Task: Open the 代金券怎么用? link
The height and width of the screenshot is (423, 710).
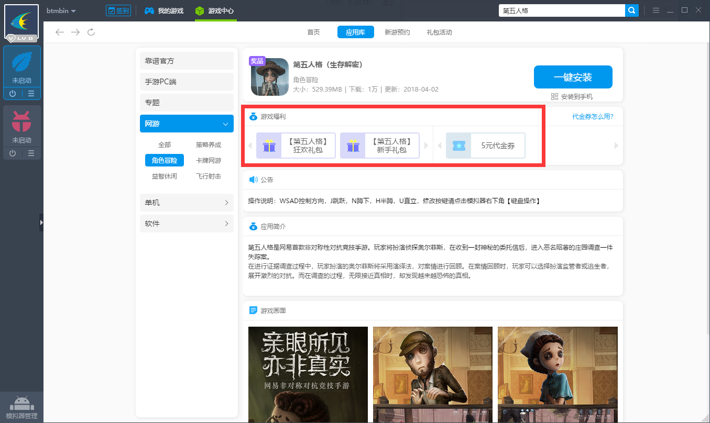Action: click(593, 117)
